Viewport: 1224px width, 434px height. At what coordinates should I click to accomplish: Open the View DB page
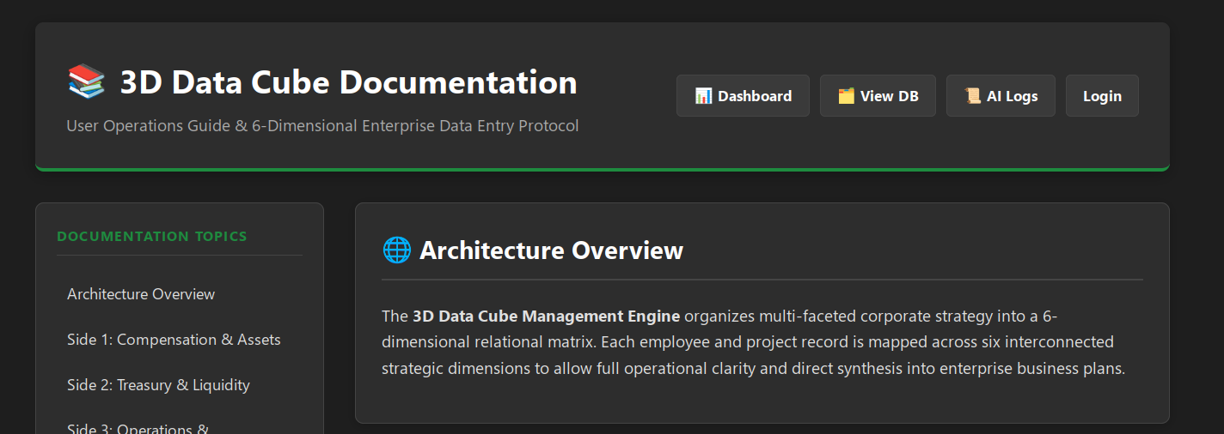(878, 96)
